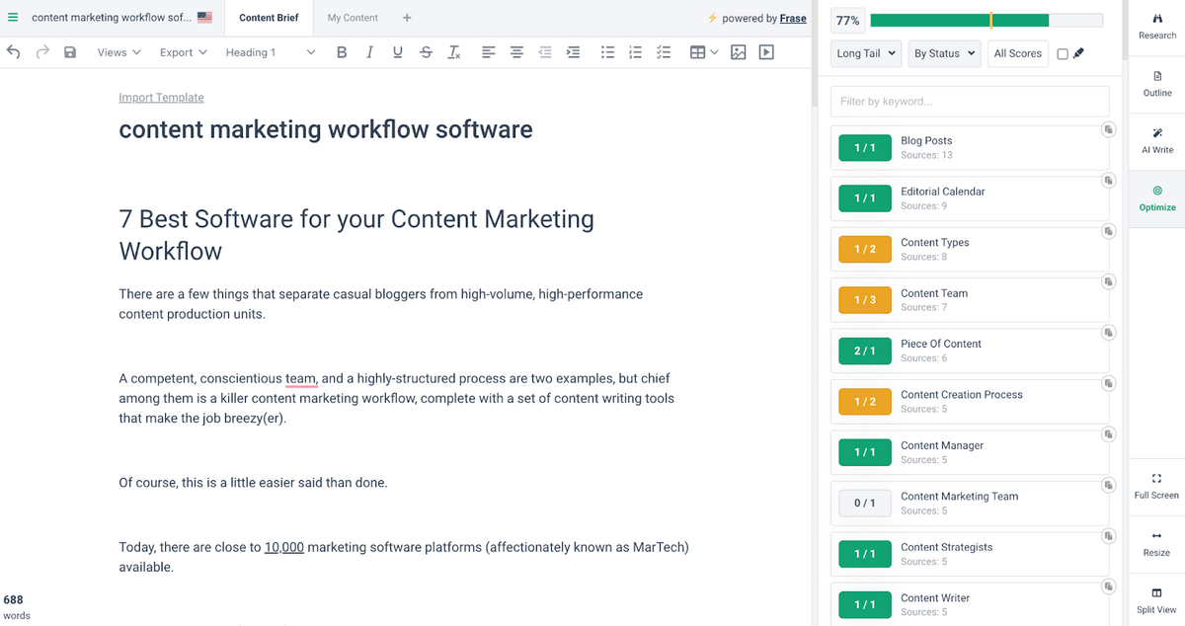Copy the Blog Posts topic

(1108, 129)
